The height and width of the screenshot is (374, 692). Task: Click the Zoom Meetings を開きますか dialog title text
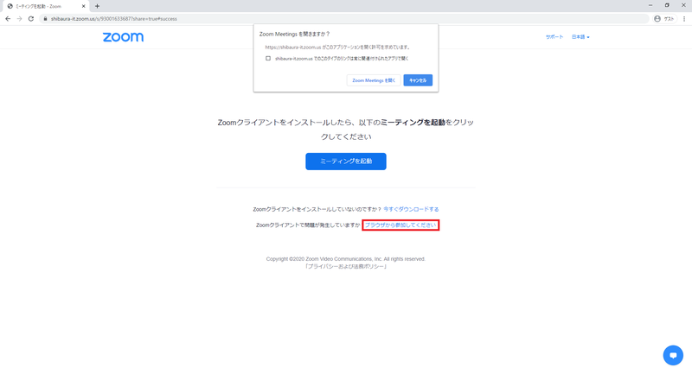[x=294, y=34]
